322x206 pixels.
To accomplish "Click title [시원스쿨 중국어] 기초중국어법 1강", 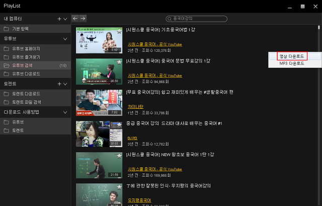I will [160, 30].
